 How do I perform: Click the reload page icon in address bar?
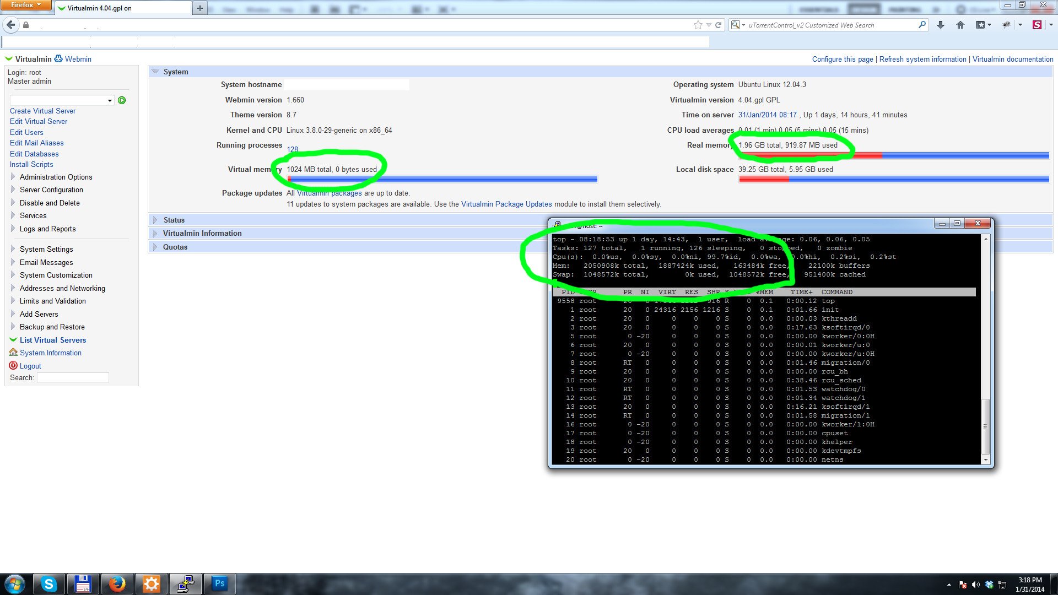(x=718, y=25)
